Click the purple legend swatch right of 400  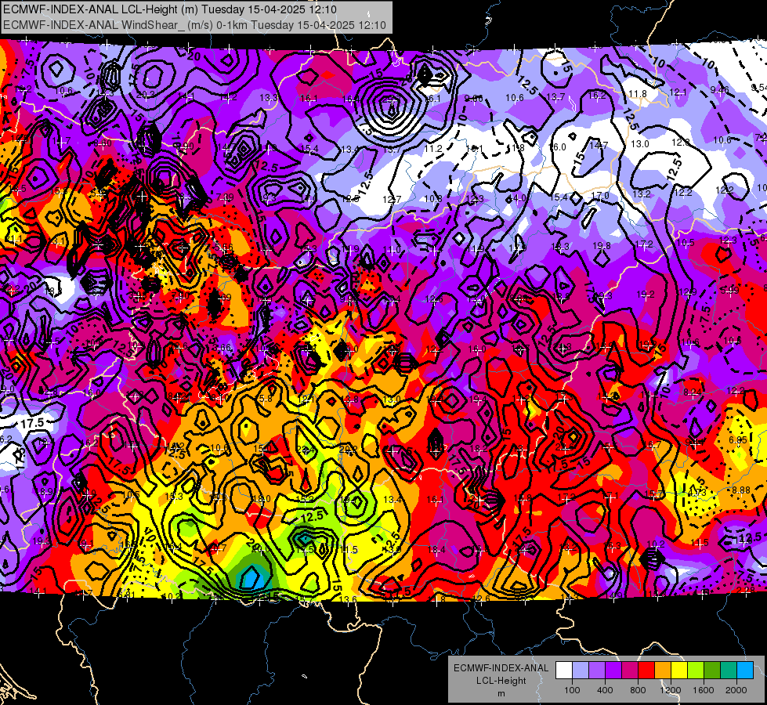(x=613, y=671)
